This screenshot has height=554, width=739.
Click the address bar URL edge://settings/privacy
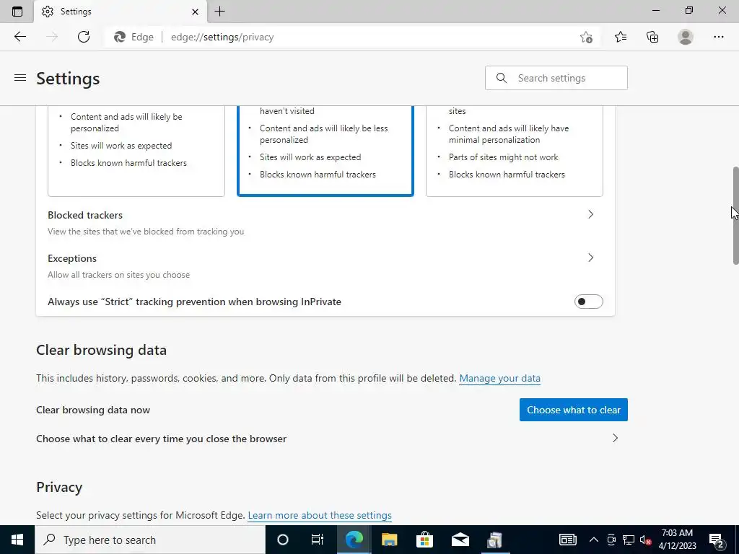coord(222,38)
